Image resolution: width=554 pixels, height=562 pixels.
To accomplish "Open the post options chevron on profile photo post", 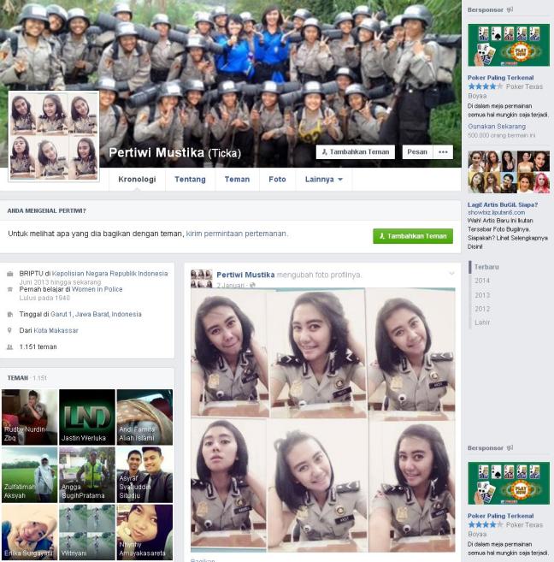I will (x=451, y=274).
